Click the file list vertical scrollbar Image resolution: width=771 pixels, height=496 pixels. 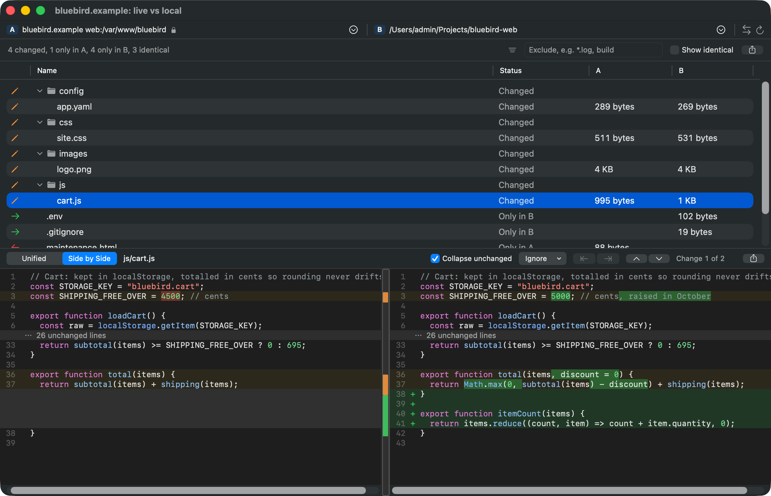pos(765,147)
